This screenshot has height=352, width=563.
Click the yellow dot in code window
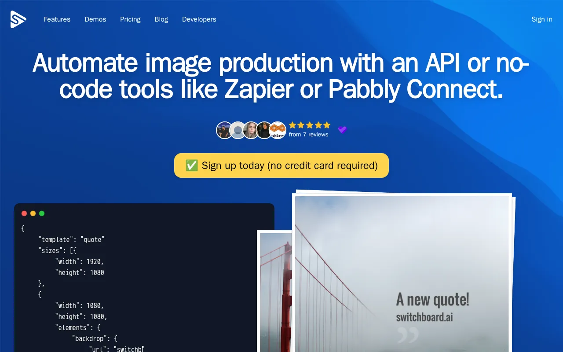(x=33, y=213)
